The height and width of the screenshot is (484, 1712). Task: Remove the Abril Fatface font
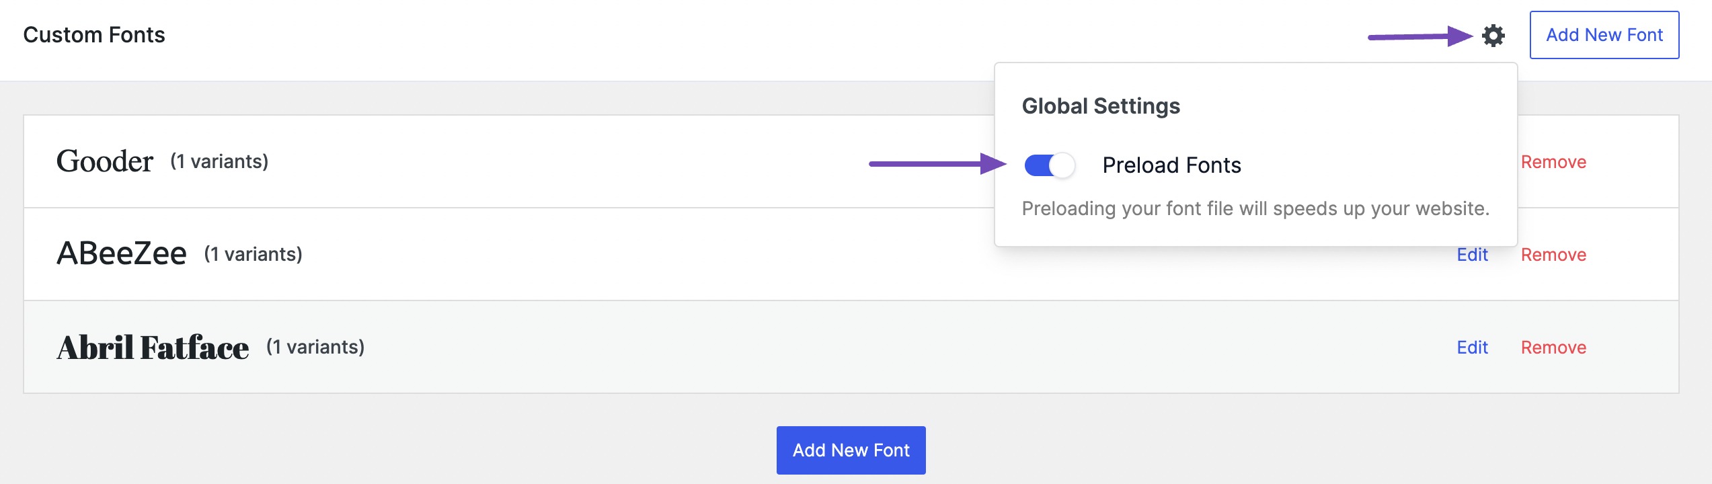[x=1554, y=348]
